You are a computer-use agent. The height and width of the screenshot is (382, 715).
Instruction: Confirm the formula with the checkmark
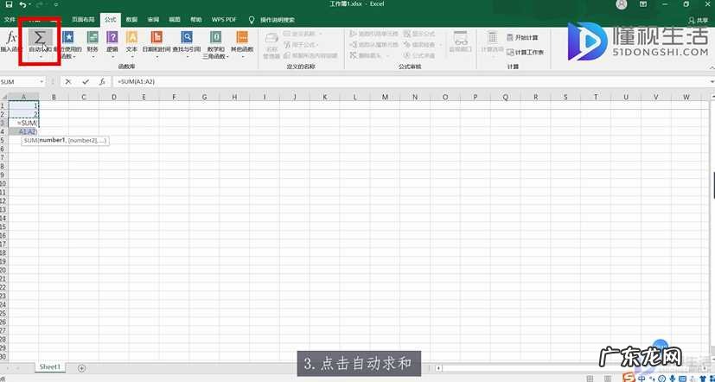[x=86, y=81]
